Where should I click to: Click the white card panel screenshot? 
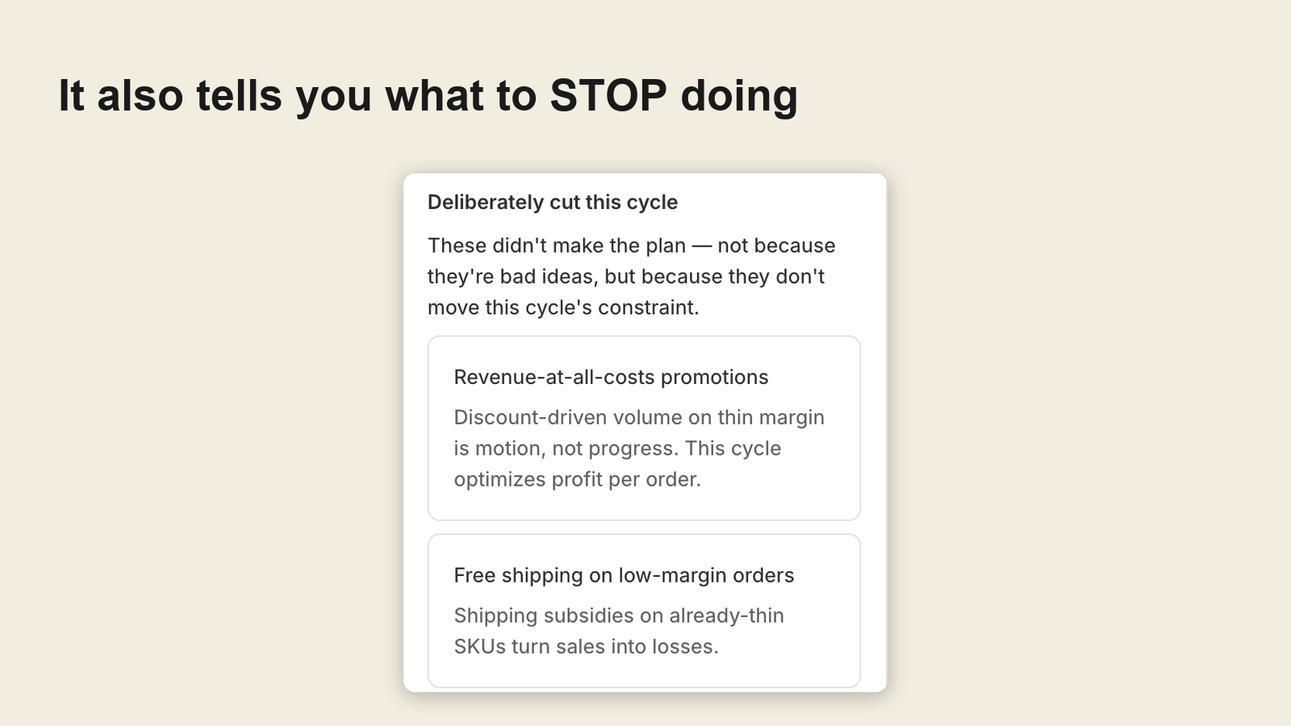point(645,432)
